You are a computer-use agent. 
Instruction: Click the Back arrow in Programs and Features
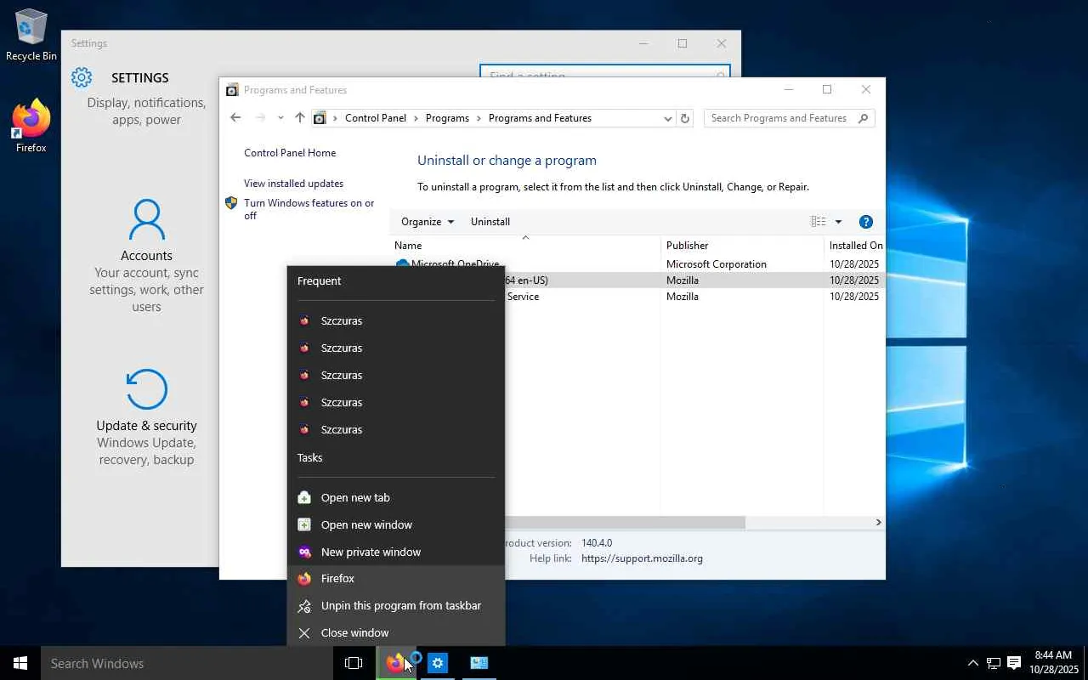tap(236, 118)
